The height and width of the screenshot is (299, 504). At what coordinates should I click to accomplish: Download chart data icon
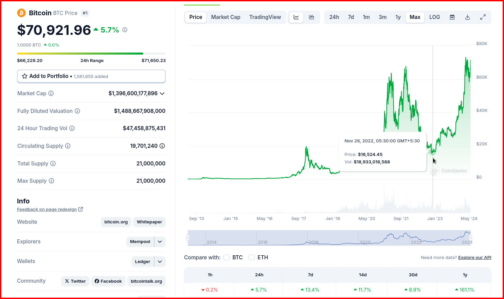pyautogui.click(x=468, y=17)
